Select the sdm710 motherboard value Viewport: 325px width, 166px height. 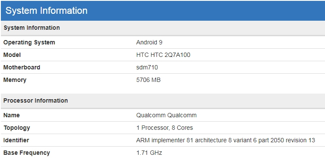[x=147, y=67]
